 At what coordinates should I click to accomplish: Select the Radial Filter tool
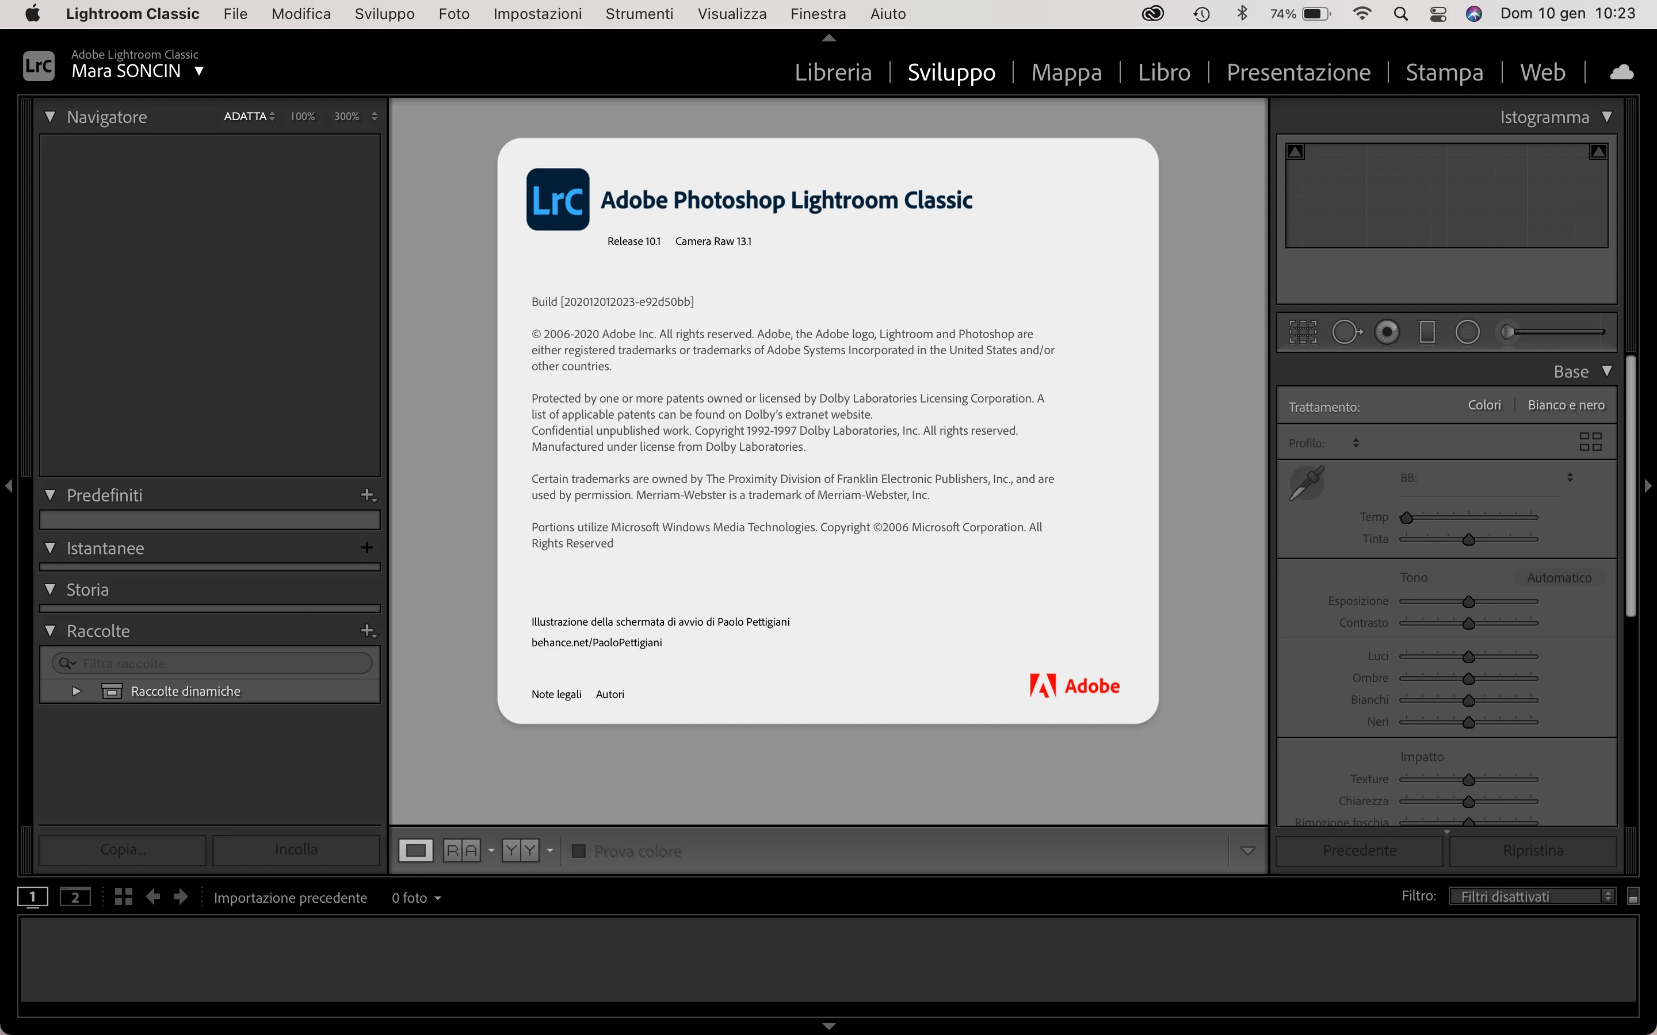(1467, 333)
